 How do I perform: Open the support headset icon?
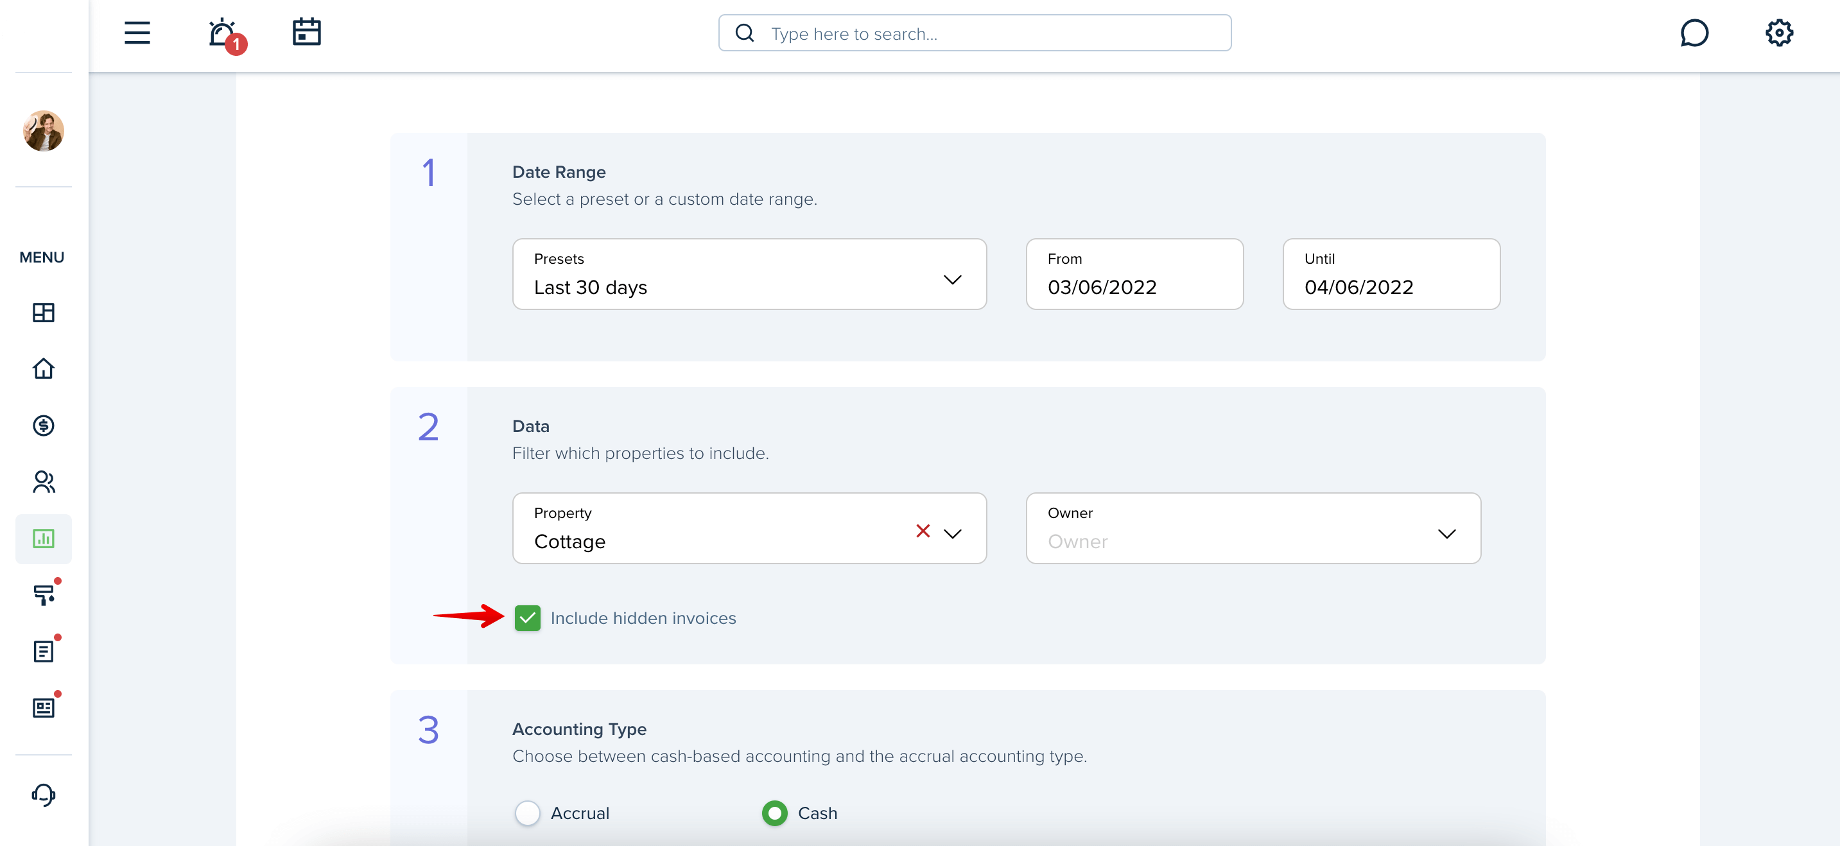coord(44,795)
